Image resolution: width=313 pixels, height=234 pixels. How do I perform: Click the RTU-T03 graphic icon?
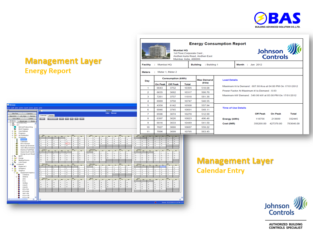click(19, 189)
